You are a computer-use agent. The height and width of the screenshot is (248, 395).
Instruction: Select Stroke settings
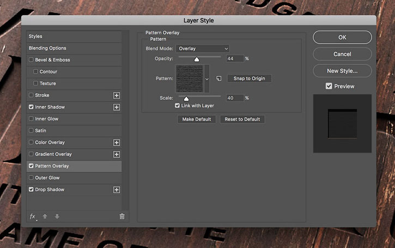42,95
